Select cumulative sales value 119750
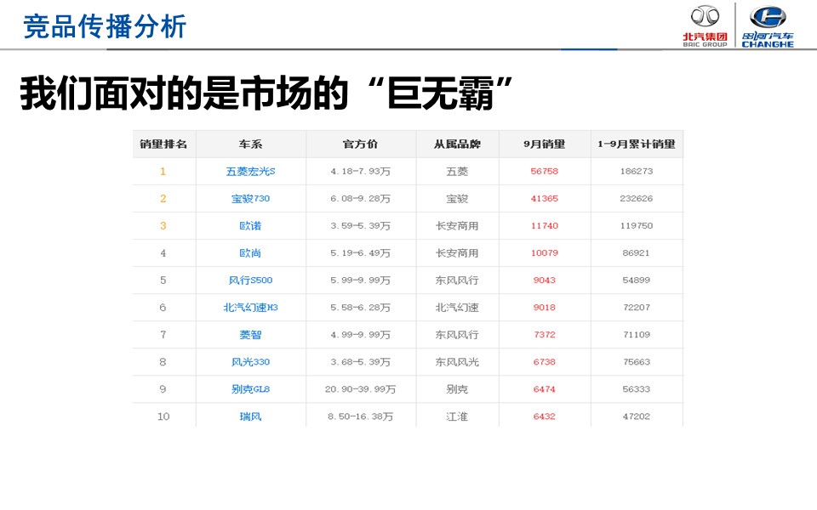Viewport: 817px width, 510px height. pos(637,226)
